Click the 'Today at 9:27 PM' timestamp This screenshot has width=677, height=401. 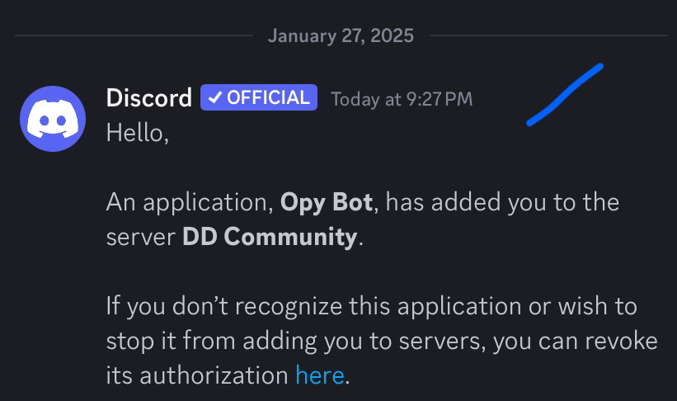(x=402, y=99)
